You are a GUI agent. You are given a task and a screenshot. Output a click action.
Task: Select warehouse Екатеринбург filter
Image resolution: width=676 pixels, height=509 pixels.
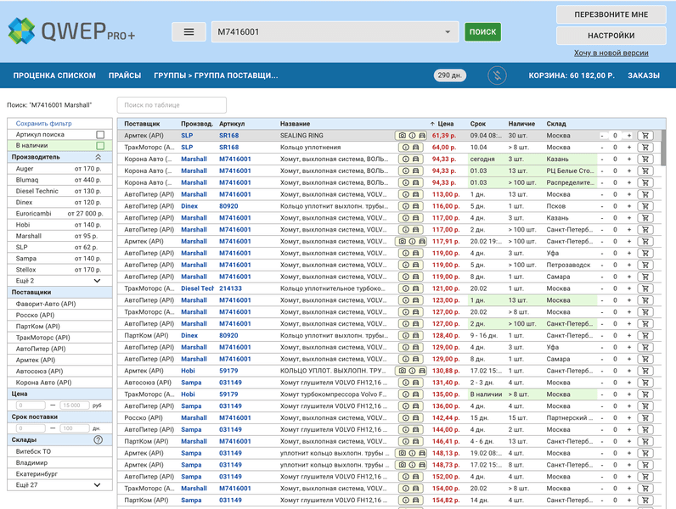click(59, 473)
